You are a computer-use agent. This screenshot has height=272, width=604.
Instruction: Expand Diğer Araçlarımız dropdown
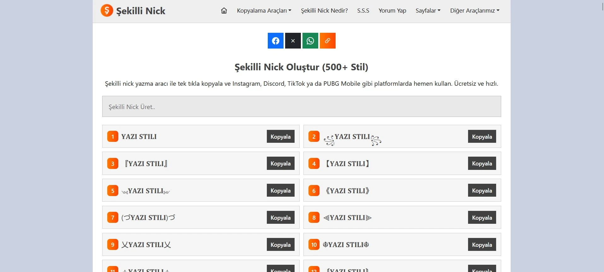(474, 11)
